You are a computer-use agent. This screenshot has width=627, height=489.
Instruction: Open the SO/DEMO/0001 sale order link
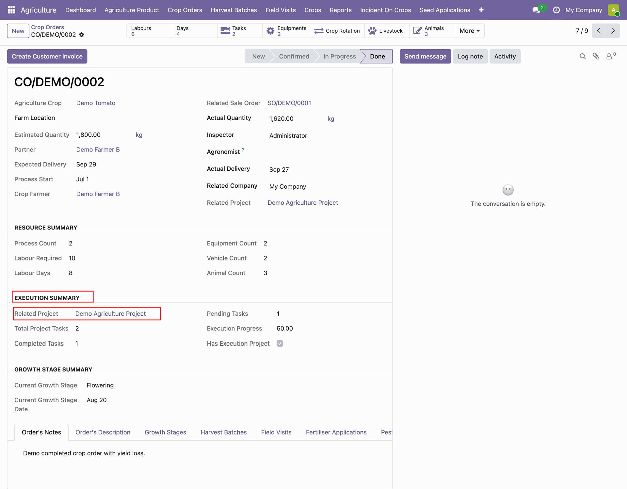coord(289,103)
